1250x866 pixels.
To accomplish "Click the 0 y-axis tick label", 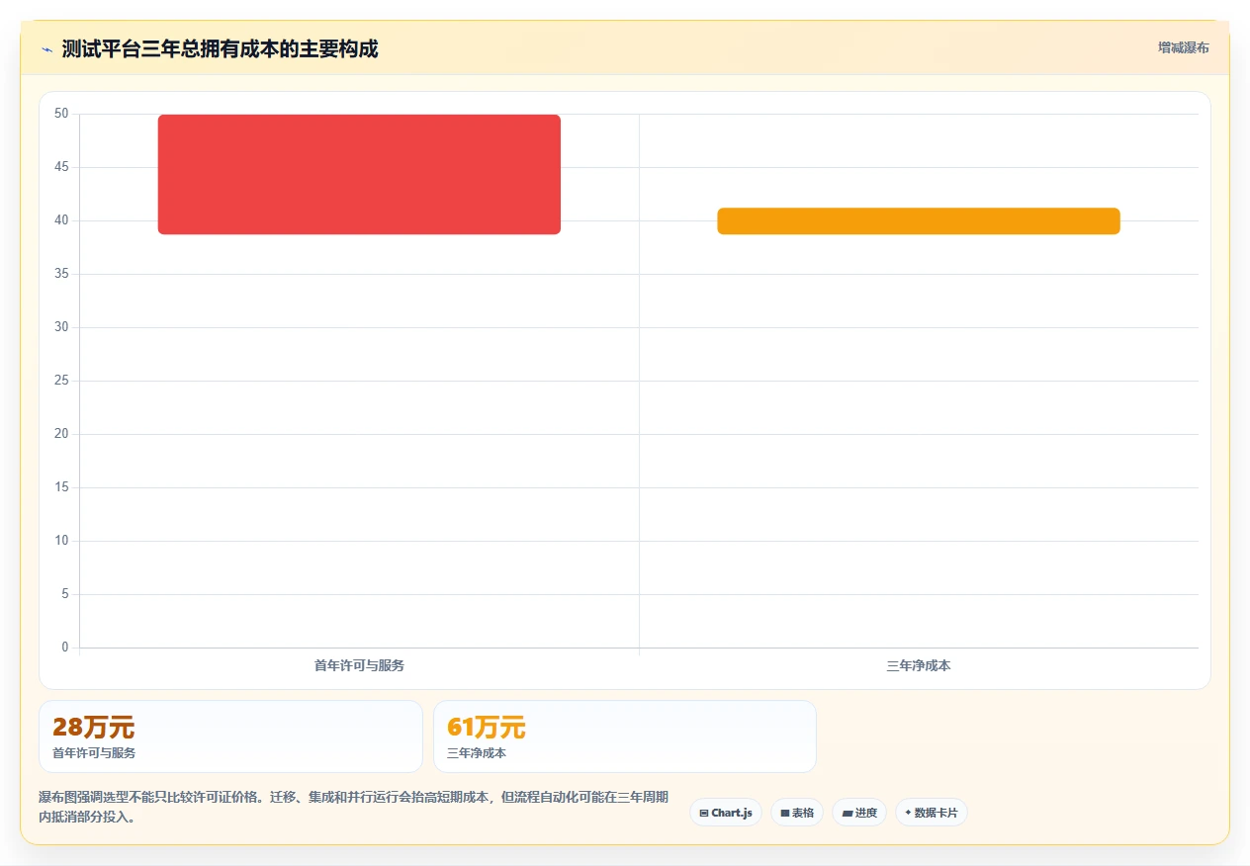I will point(65,648).
